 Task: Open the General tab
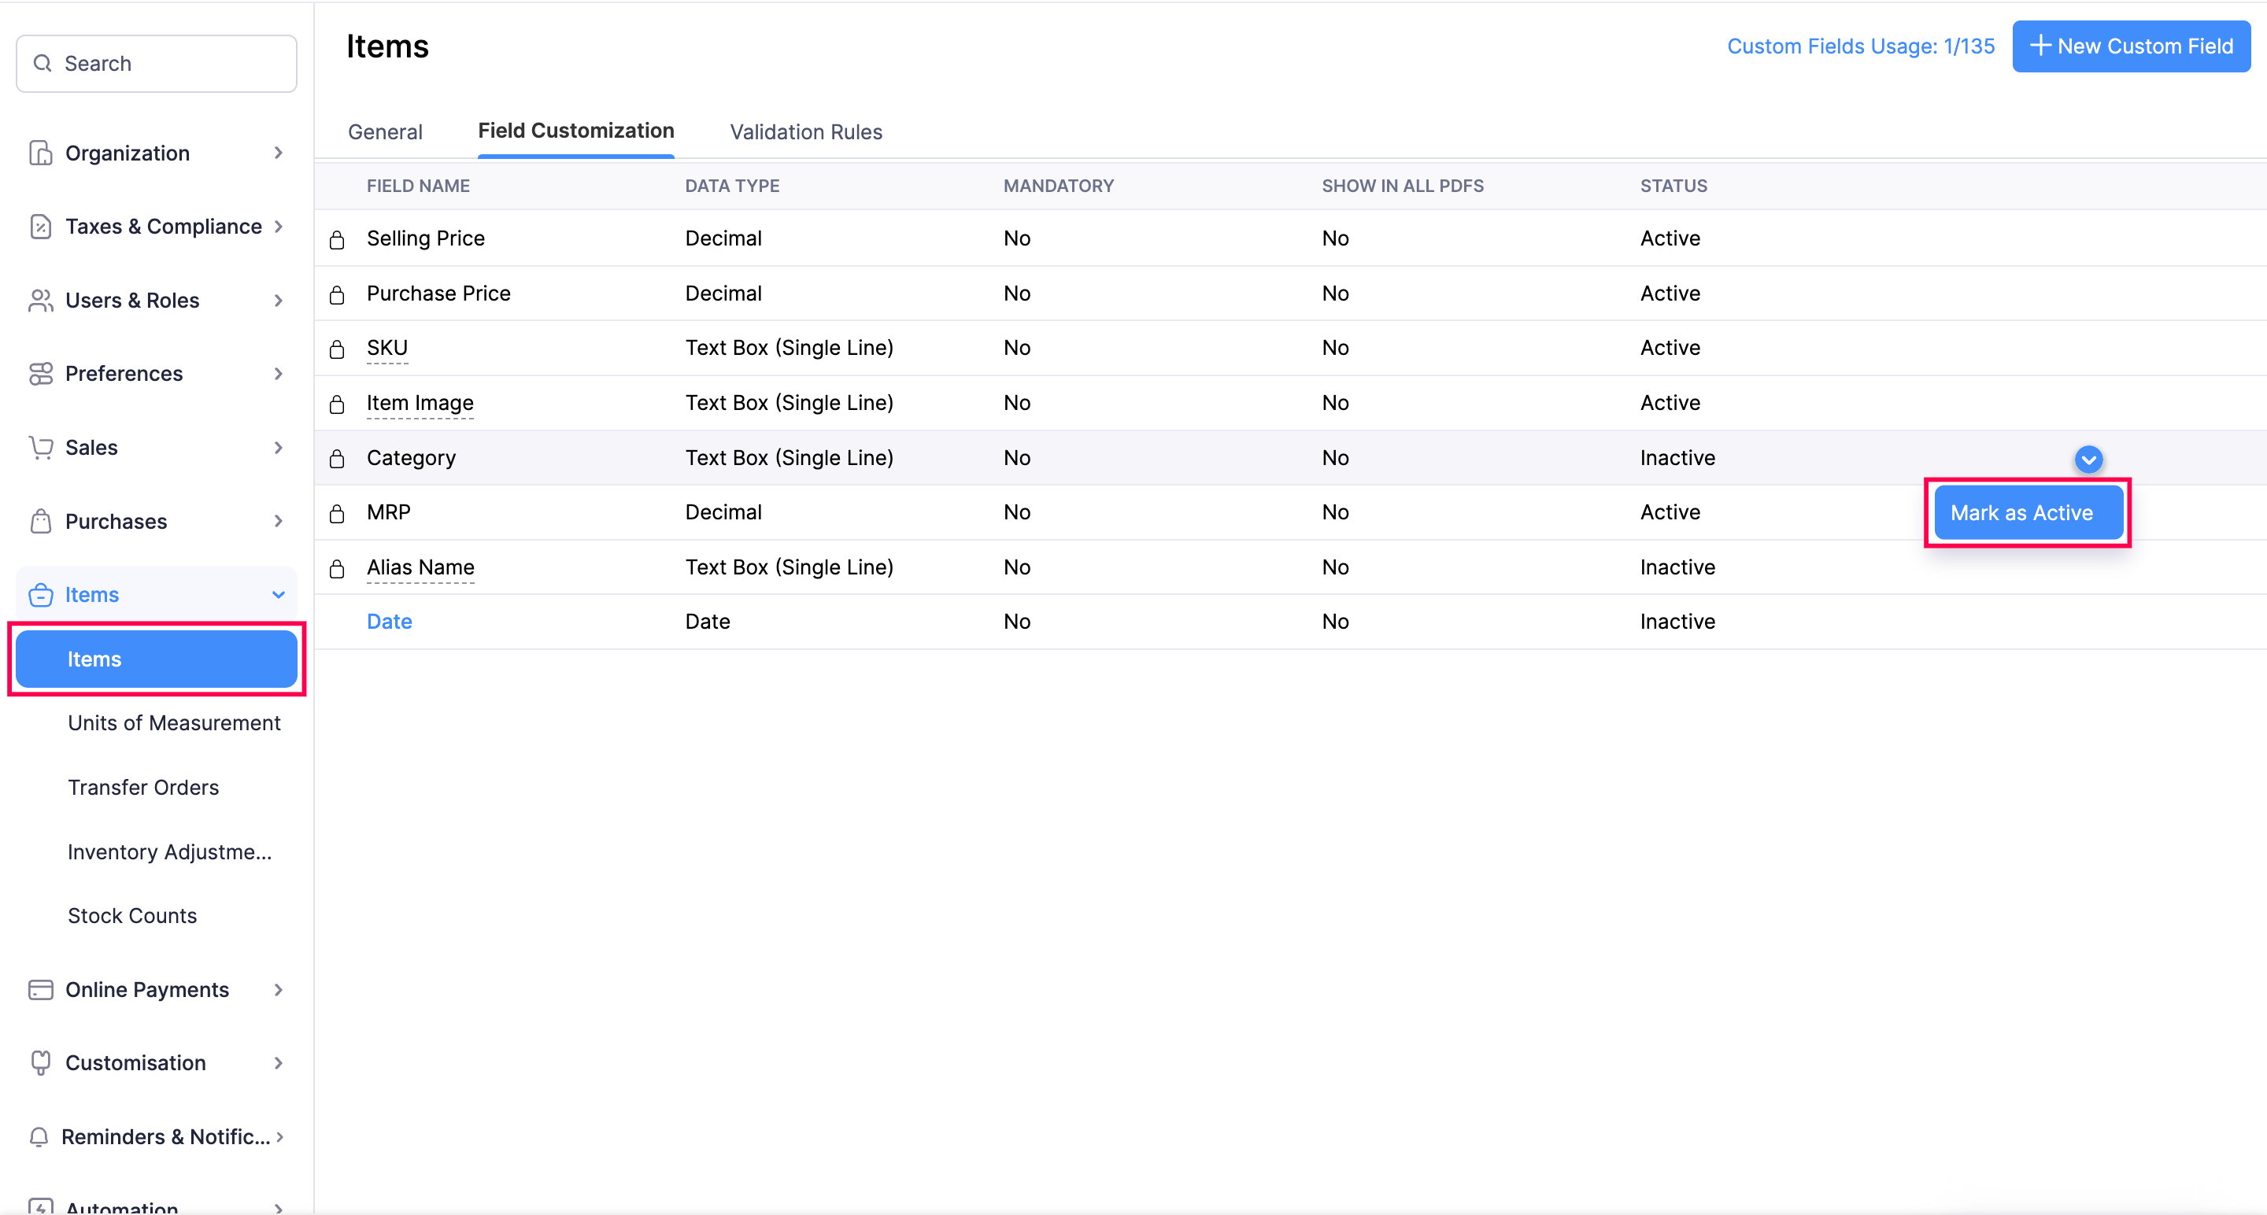(386, 132)
